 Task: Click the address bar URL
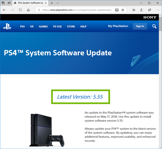pyautogui.click(x=77, y=10)
